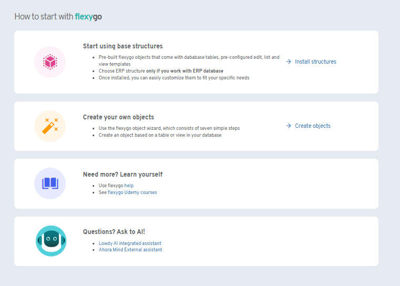Click 'Choose ERP structure only if' bullet
Viewport: 400px width, 286px height.
(x=161, y=71)
